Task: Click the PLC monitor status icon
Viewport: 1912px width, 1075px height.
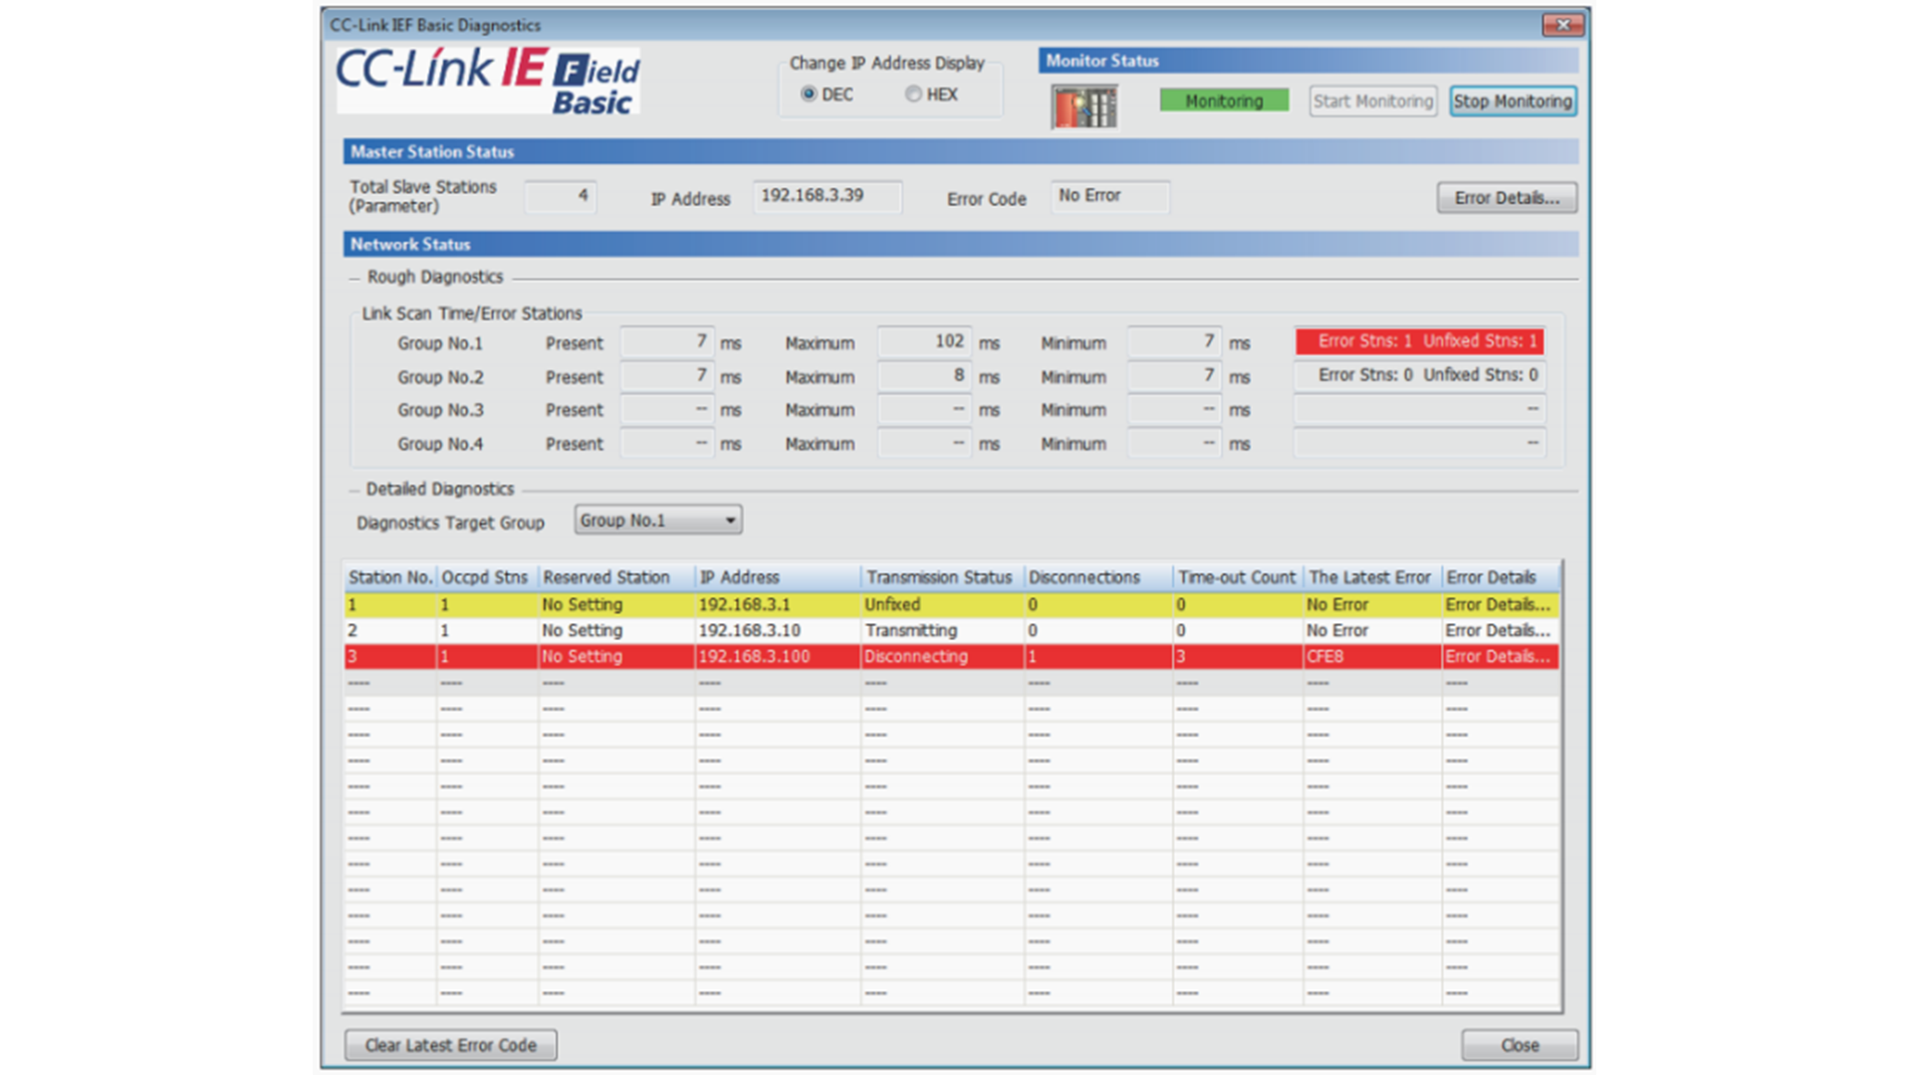Action: point(1084,107)
